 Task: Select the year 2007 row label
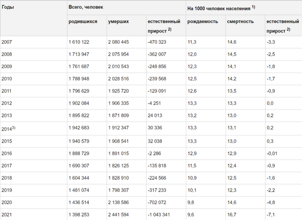[7, 42]
